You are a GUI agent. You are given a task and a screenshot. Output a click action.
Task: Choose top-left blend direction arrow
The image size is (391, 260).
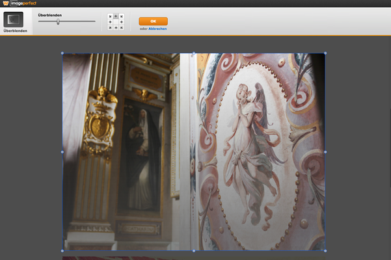point(110,16)
